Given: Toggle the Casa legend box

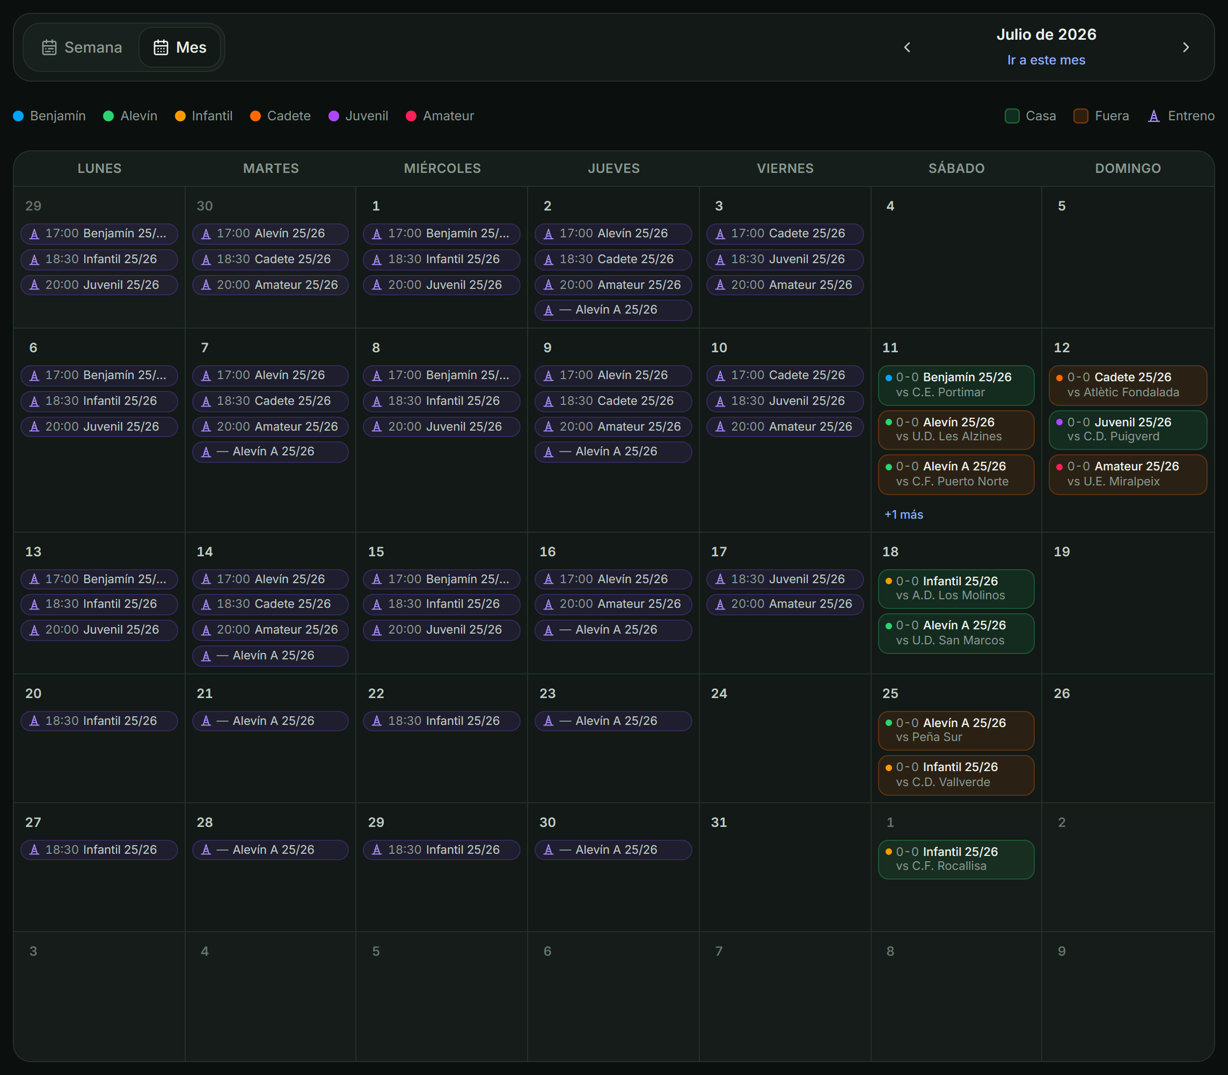Looking at the screenshot, I should (x=1012, y=116).
